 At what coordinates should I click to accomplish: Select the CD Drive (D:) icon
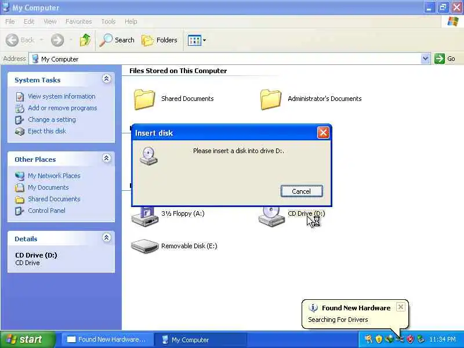click(271, 217)
